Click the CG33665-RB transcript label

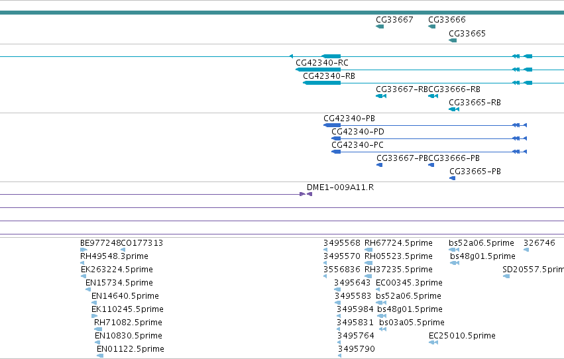pyautogui.click(x=475, y=103)
